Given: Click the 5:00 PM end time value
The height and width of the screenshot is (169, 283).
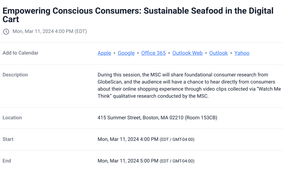Looking at the screenshot, I should coord(128,161).
